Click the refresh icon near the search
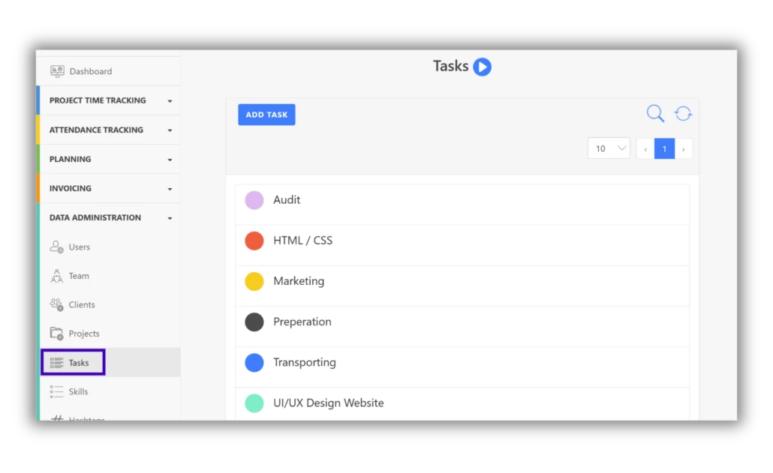Viewport: 773px width, 473px height. pyautogui.click(x=683, y=112)
